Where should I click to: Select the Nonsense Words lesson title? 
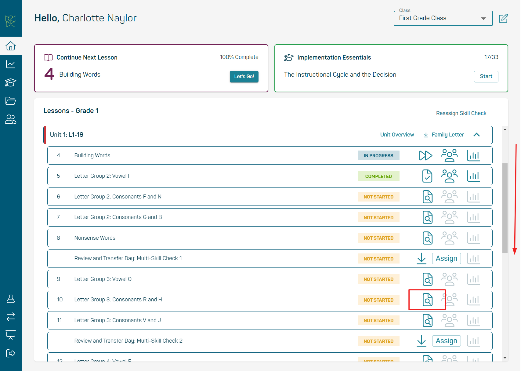95,238
